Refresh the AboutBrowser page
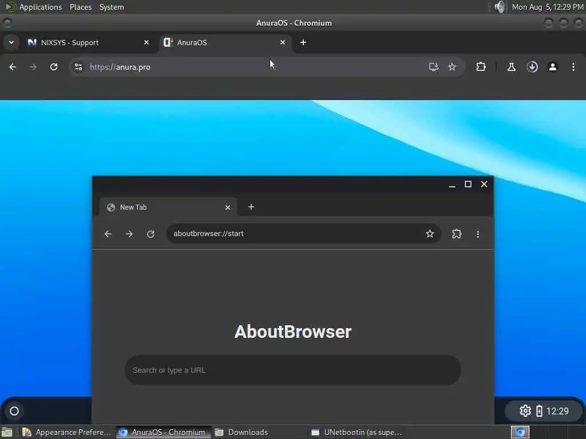Viewport: 586px width, 439px height. click(151, 234)
